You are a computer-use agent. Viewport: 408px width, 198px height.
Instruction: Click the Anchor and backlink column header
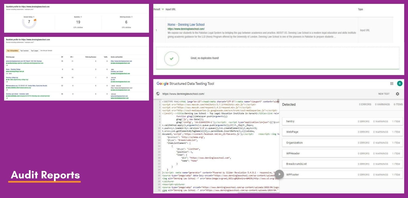click(117, 57)
